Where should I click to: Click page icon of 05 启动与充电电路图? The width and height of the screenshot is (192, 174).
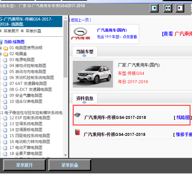pyautogui.click(x=5, y=72)
